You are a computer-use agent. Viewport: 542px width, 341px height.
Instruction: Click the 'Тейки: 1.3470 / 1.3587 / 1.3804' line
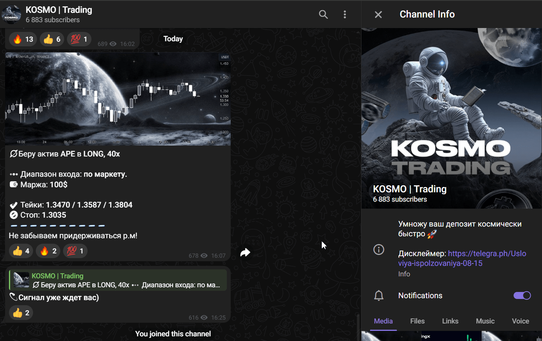pyautogui.click(x=71, y=205)
